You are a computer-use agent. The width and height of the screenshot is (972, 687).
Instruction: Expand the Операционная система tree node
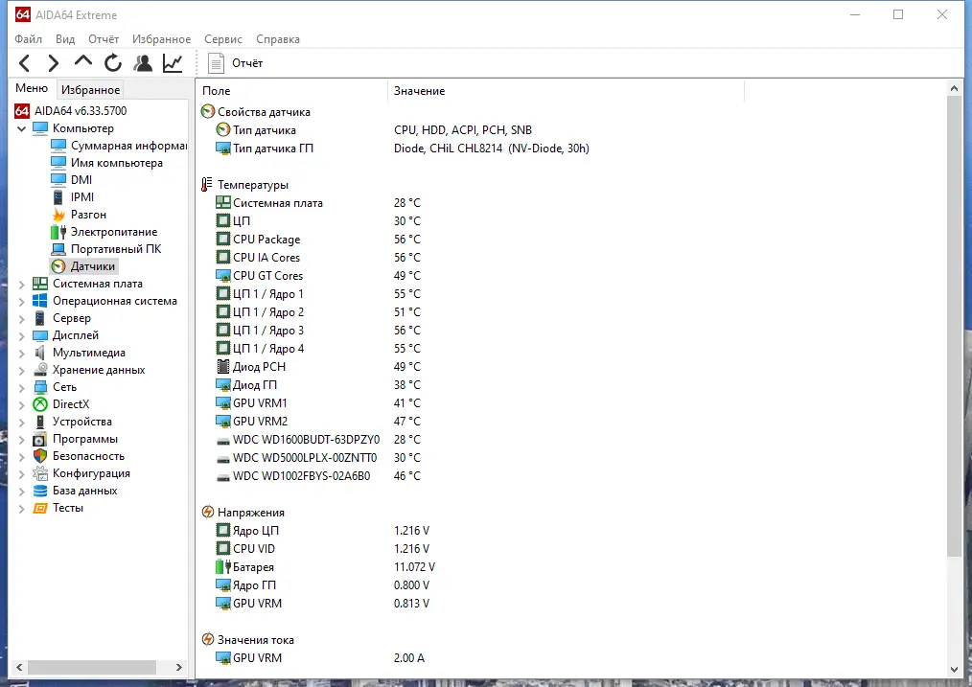pos(22,302)
